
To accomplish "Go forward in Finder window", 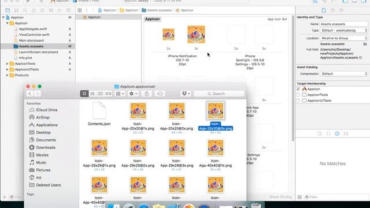I will tap(38, 94).
